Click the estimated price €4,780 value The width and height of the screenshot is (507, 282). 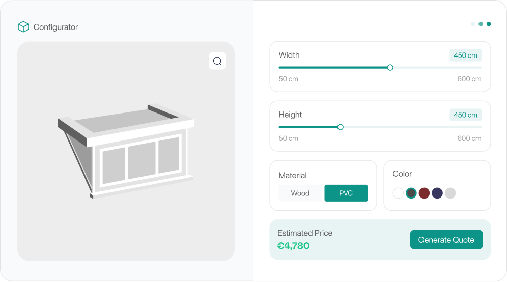pos(294,246)
